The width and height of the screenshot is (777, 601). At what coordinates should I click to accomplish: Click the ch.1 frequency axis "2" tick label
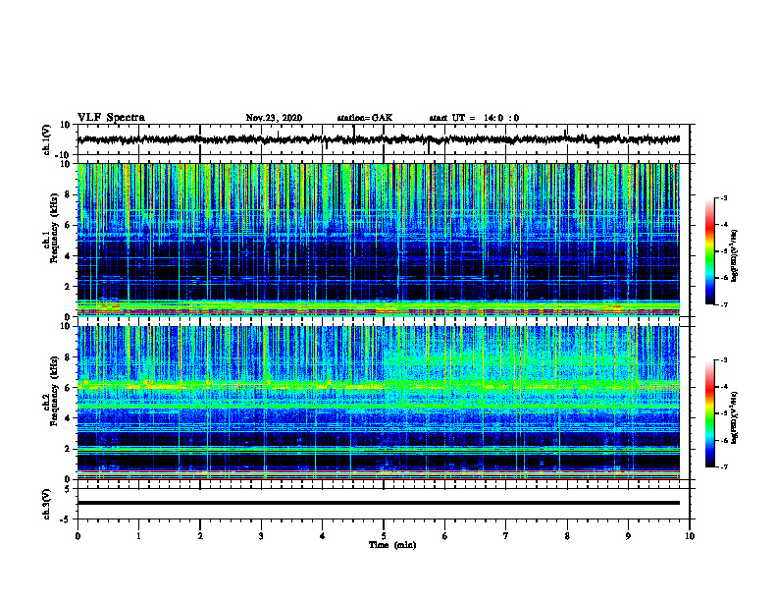68,287
